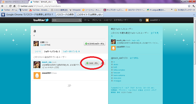Click the Twitter logo in the header

click(41, 20)
